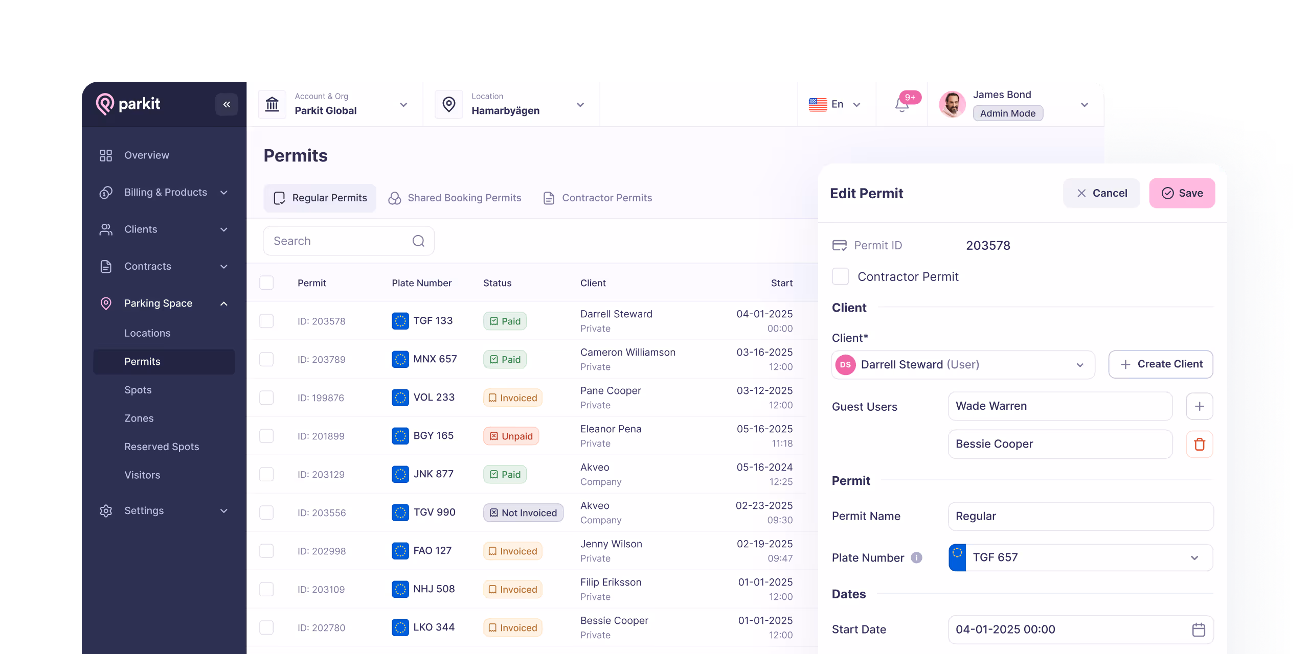The image size is (1309, 654).
Task: Check the row for ID: 202998
Action: [x=266, y=551]
